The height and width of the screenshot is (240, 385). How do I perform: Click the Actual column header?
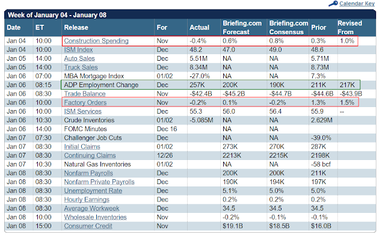[199, 28]
